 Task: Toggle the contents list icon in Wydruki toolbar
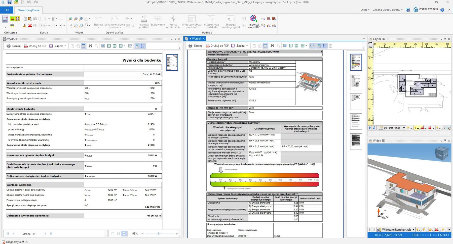(143, 46)
